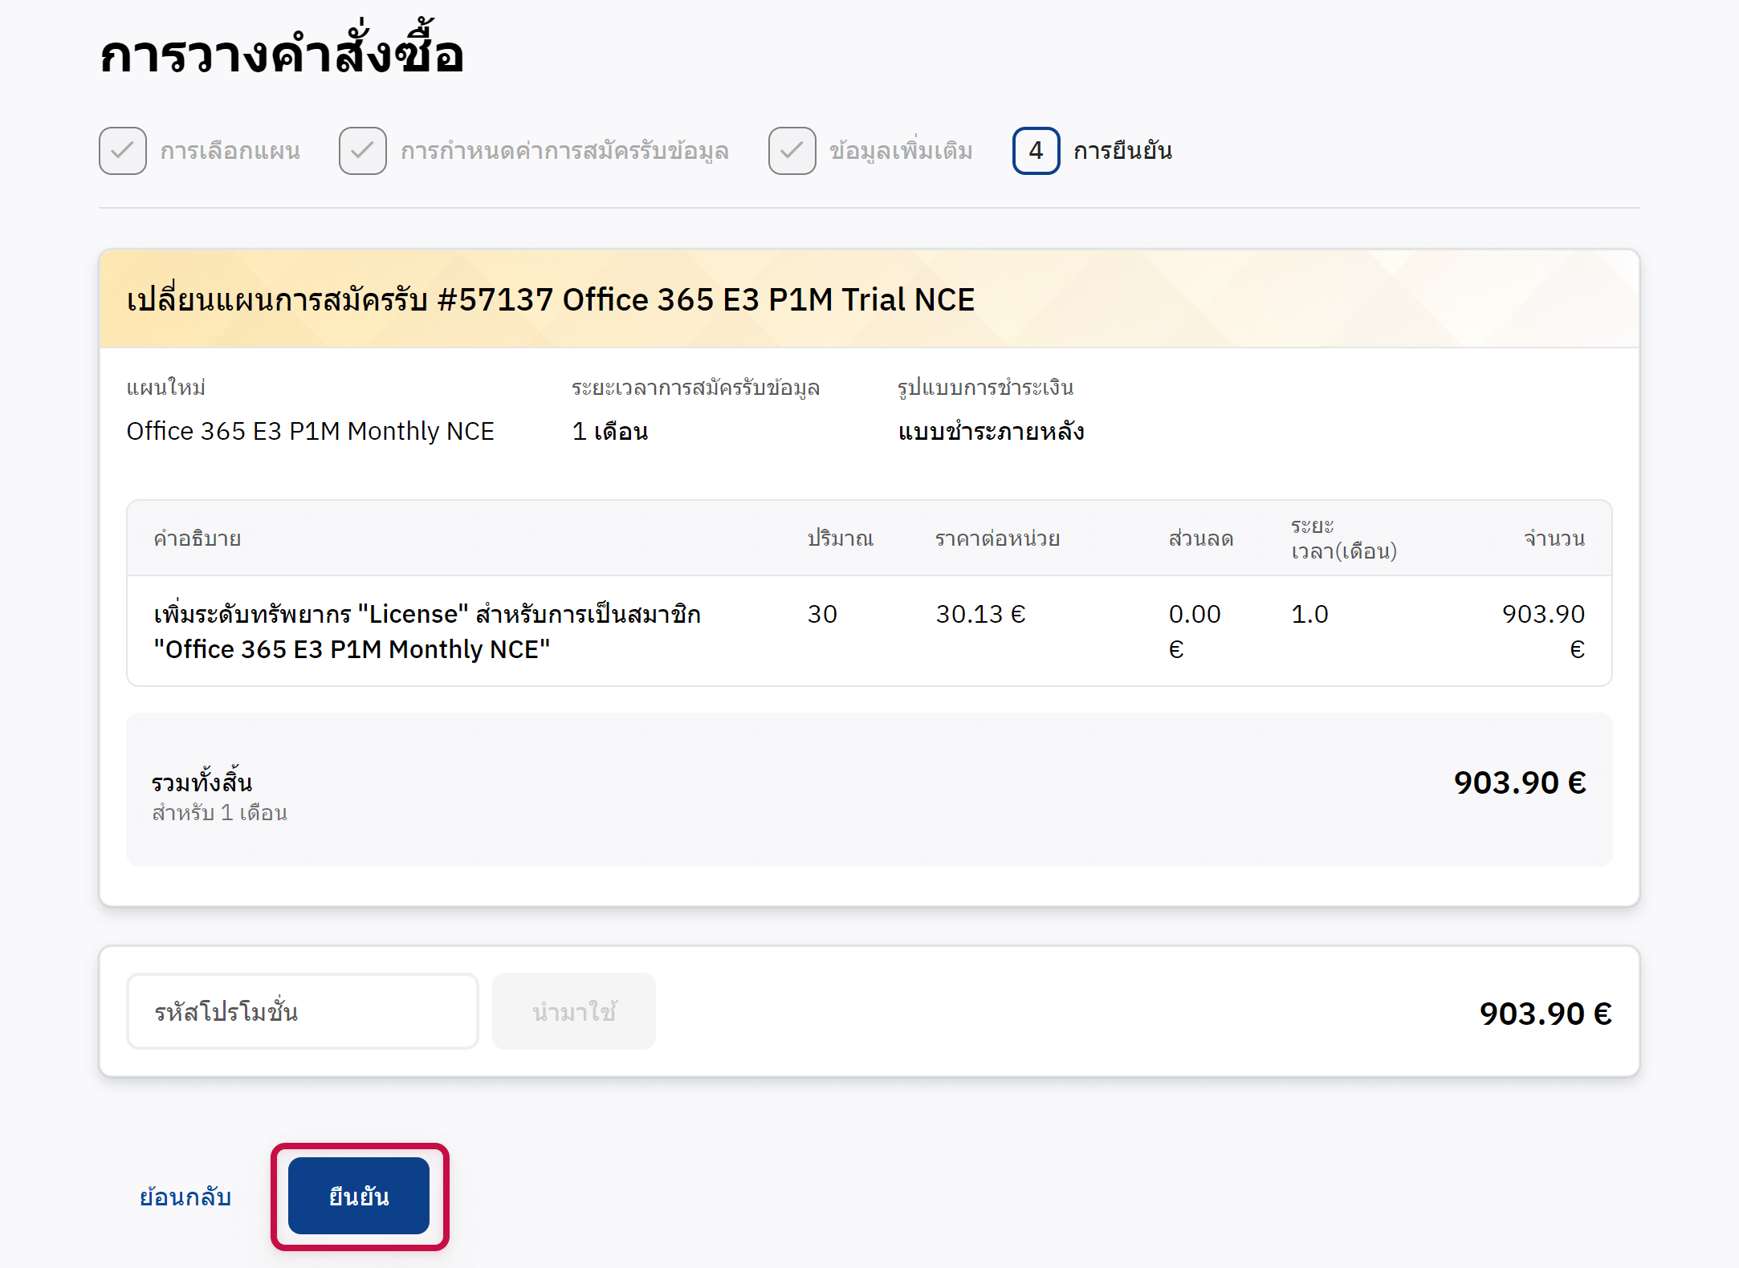Select the การยืนยัน step label
The width and height of the screenshot is (1739, 1268).
[1122, 151]
